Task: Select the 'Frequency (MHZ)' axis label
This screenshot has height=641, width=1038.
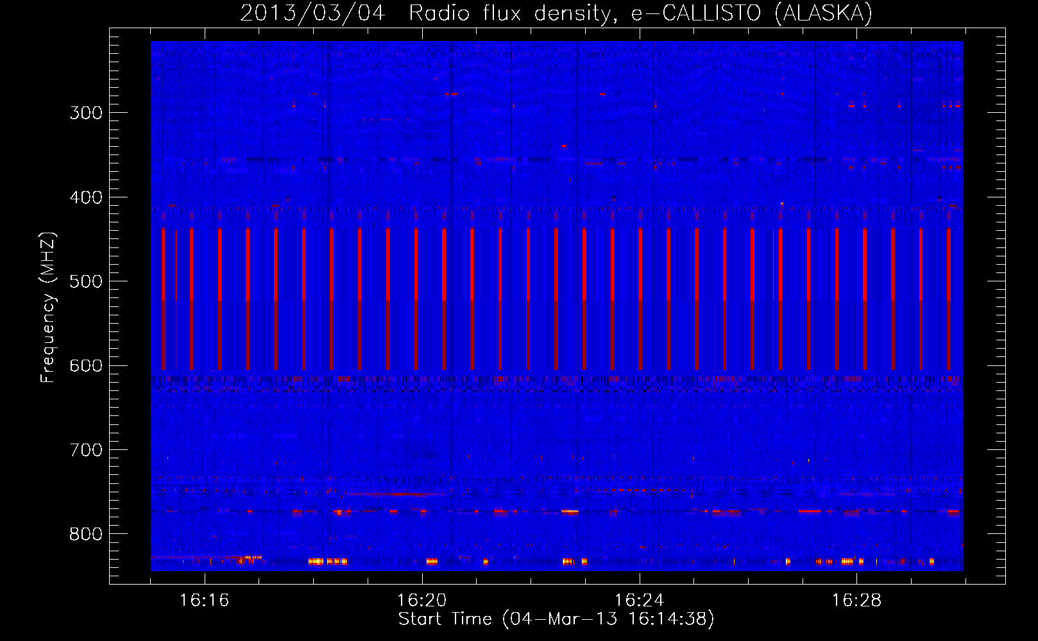Action: [x=48, y=308]
